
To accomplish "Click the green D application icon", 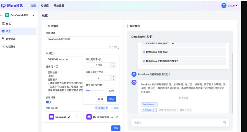I will point(7,15).
